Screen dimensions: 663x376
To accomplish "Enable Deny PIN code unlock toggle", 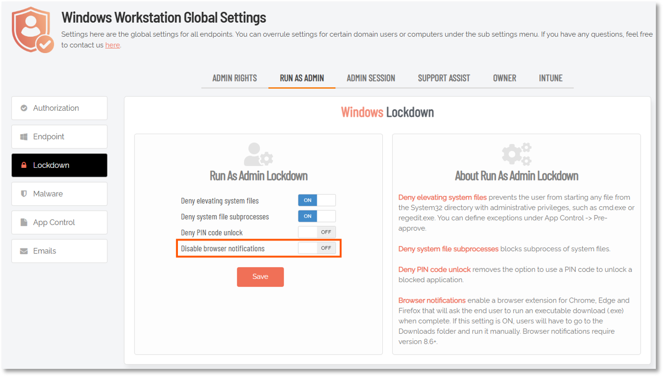I will click(317, 232).
